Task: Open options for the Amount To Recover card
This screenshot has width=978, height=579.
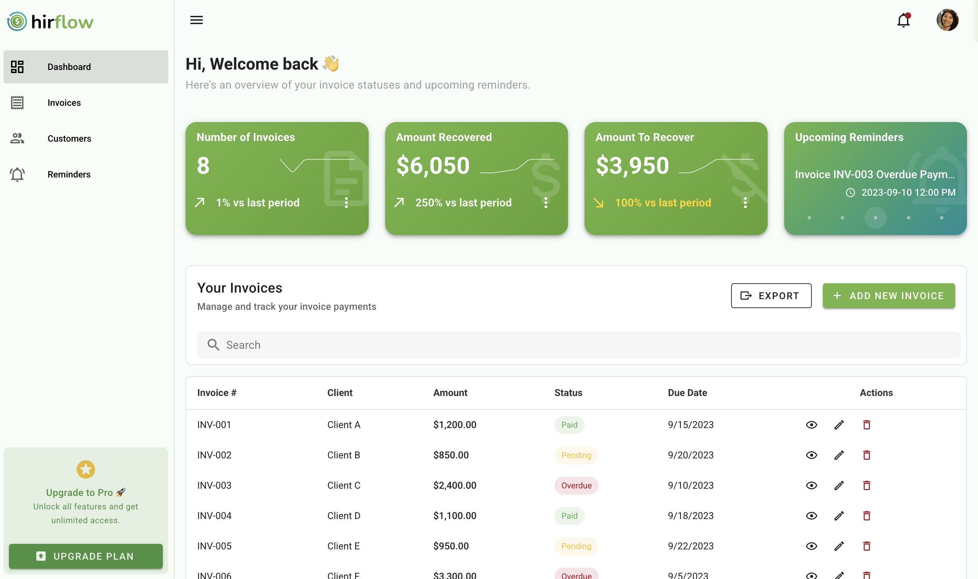Action: [745, 202]
